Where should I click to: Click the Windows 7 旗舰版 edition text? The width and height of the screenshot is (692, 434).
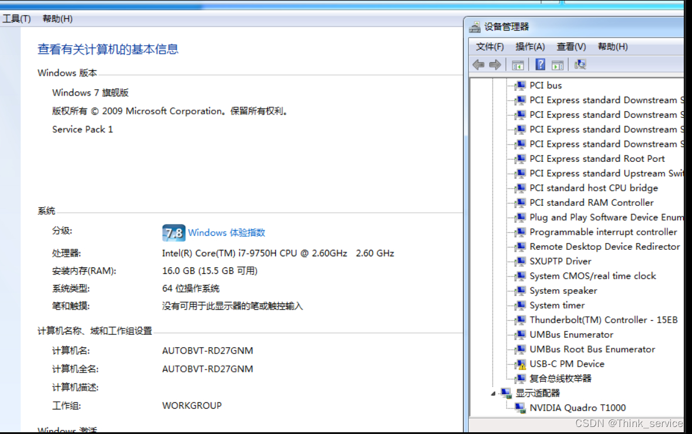click(90, 93)
